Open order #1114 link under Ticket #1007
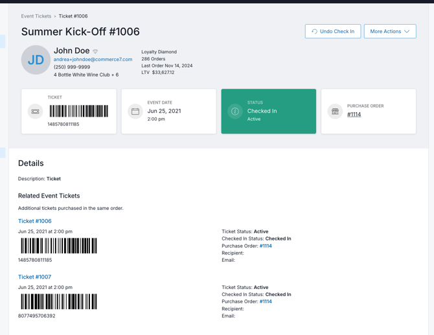The width and height of the screenshot is (434, 335). 266,301
